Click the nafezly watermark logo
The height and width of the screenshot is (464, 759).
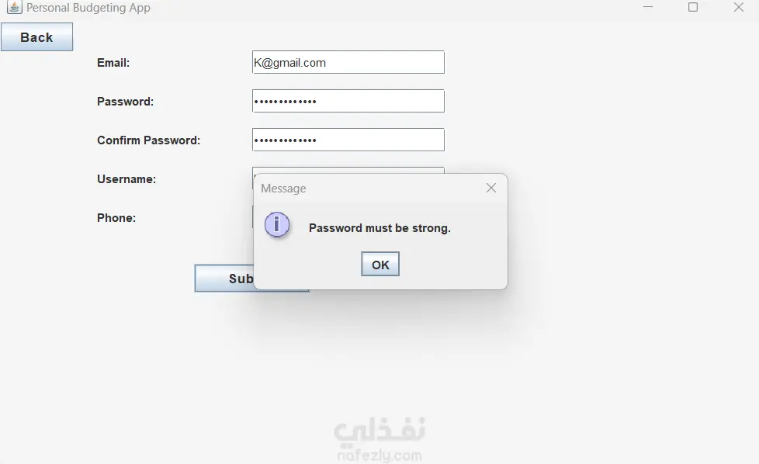[379, 439]
